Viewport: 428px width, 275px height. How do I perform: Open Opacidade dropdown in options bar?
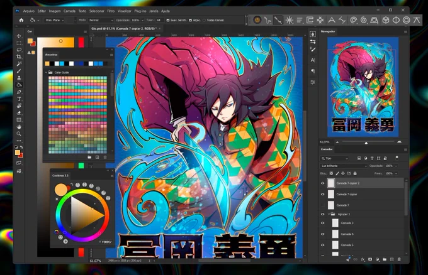(x=142, y=20)
